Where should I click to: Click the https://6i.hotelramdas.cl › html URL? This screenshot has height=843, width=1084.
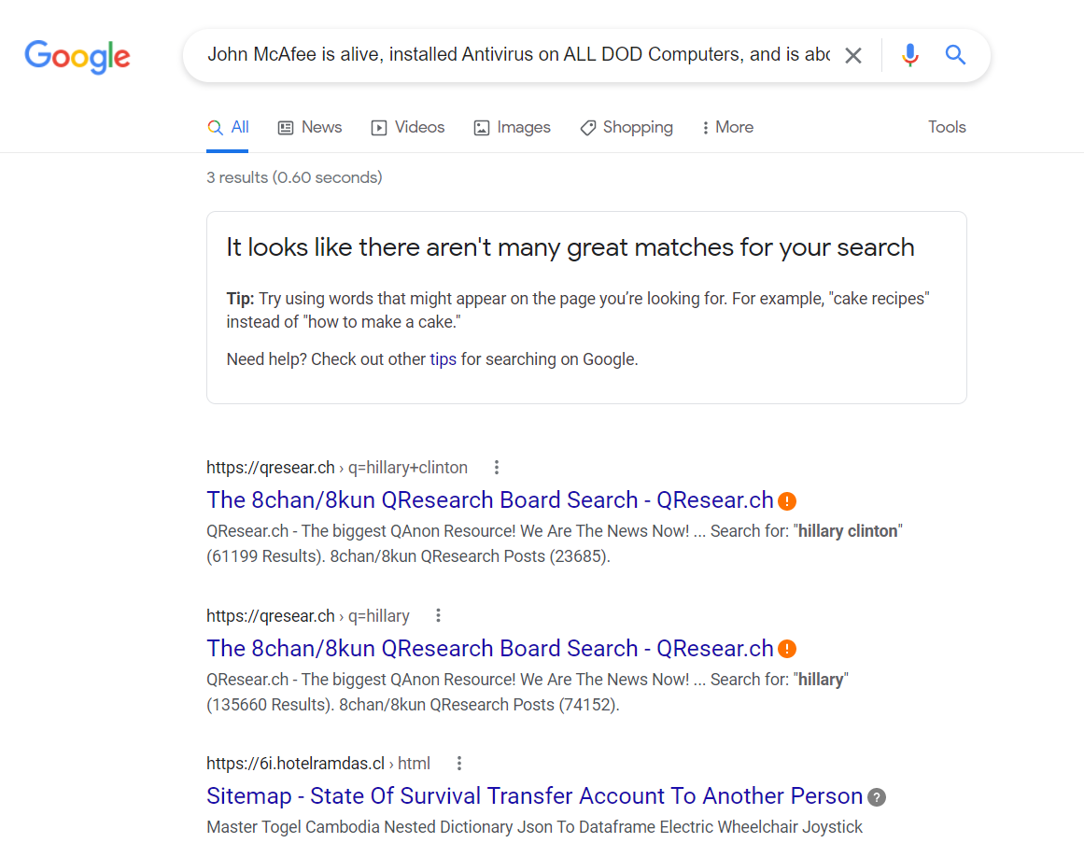318,764
